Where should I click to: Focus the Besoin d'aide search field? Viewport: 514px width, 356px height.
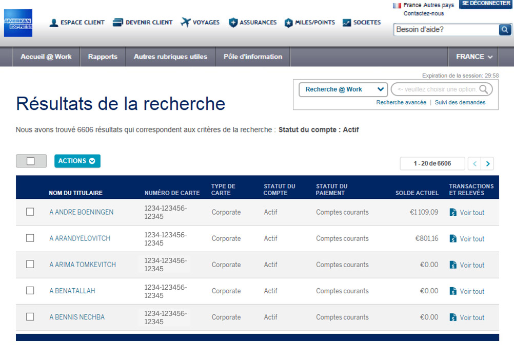tap(446, 30)
